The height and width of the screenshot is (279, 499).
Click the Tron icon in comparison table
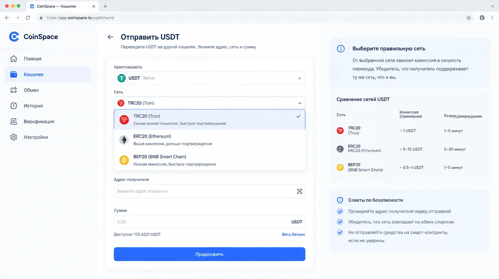340,131
